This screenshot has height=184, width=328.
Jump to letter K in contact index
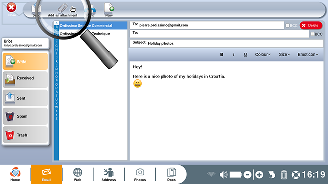tap(56, 62)
